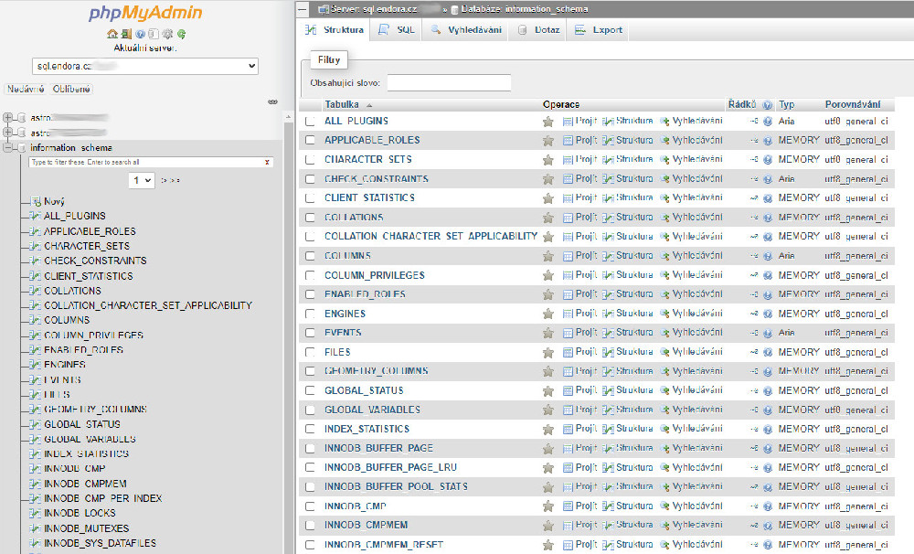
Task: Reload navigation panel with green refresh icon
Action: pyautogui.click(x=182, y=34)
